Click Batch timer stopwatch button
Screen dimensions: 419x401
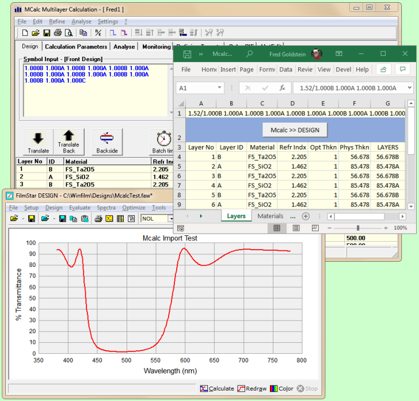162,142
